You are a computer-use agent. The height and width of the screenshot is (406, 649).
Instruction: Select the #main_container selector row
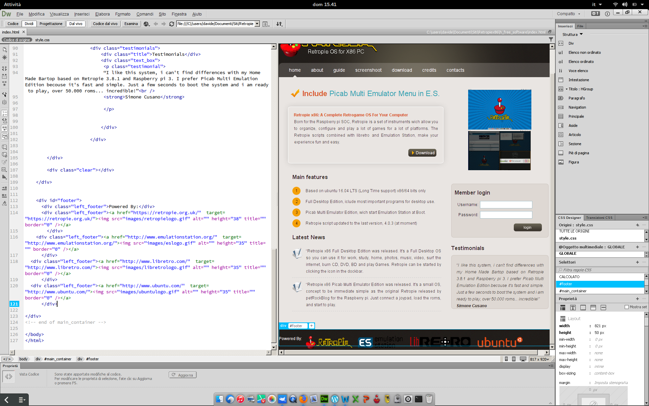(600, 291)
